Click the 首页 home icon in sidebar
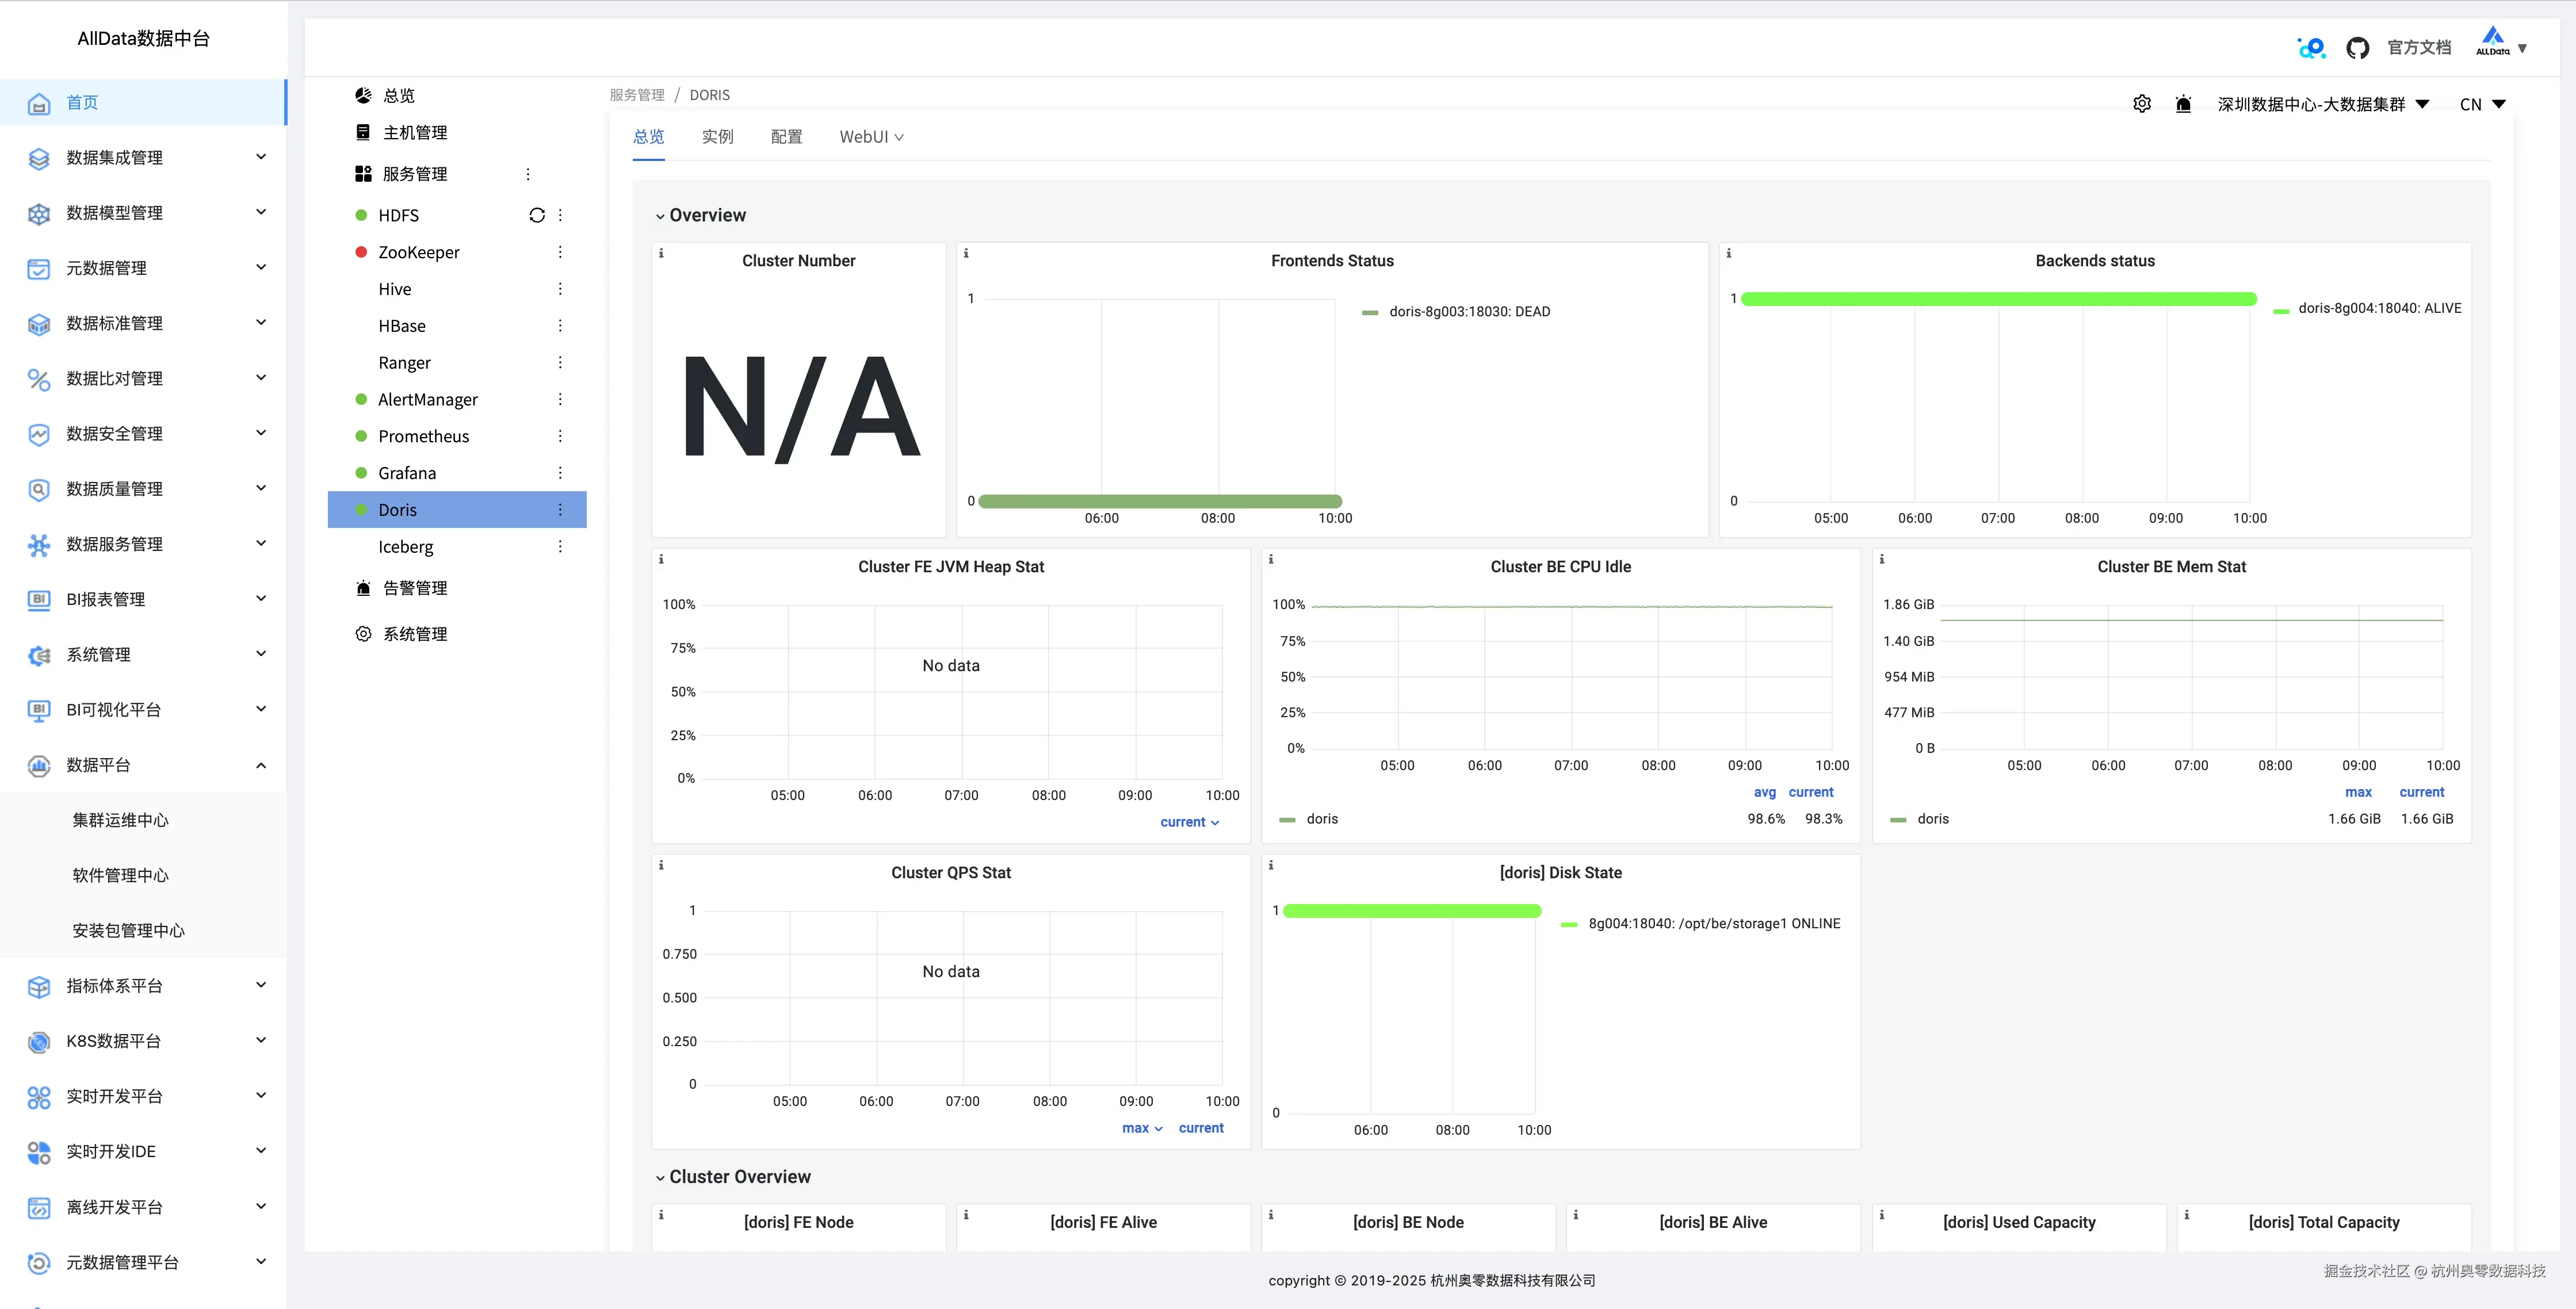The width and height of the screenshot is (2576, 1309). 39,103
